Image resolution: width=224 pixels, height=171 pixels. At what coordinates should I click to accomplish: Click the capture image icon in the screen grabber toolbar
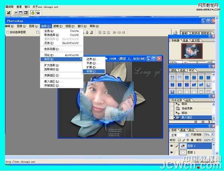(x=9, y=13)
